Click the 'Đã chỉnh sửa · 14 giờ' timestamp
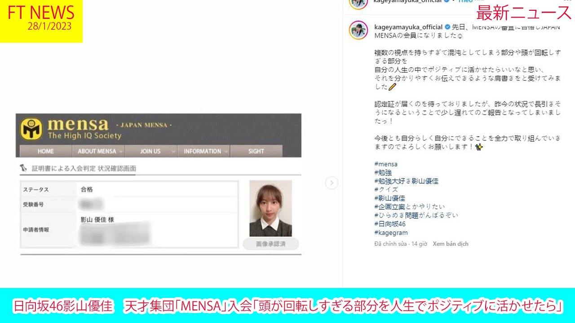The height and width of the screenshot is (323, 575). (x=401, y=244)
